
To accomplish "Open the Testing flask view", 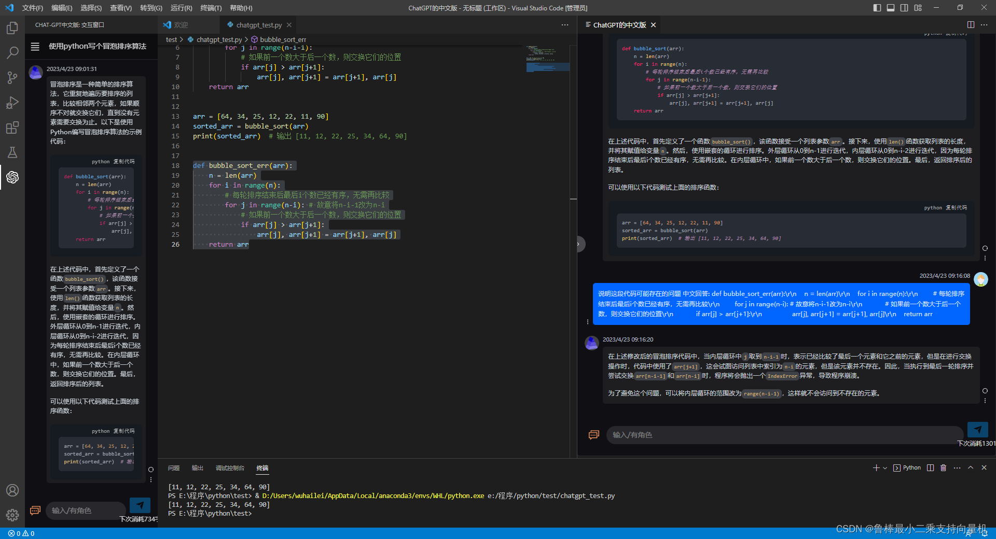I will [12, 152].
